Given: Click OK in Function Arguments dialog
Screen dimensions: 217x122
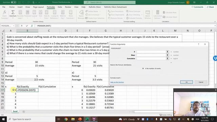Looking at the screenshot, I should [x=186, y=82].
